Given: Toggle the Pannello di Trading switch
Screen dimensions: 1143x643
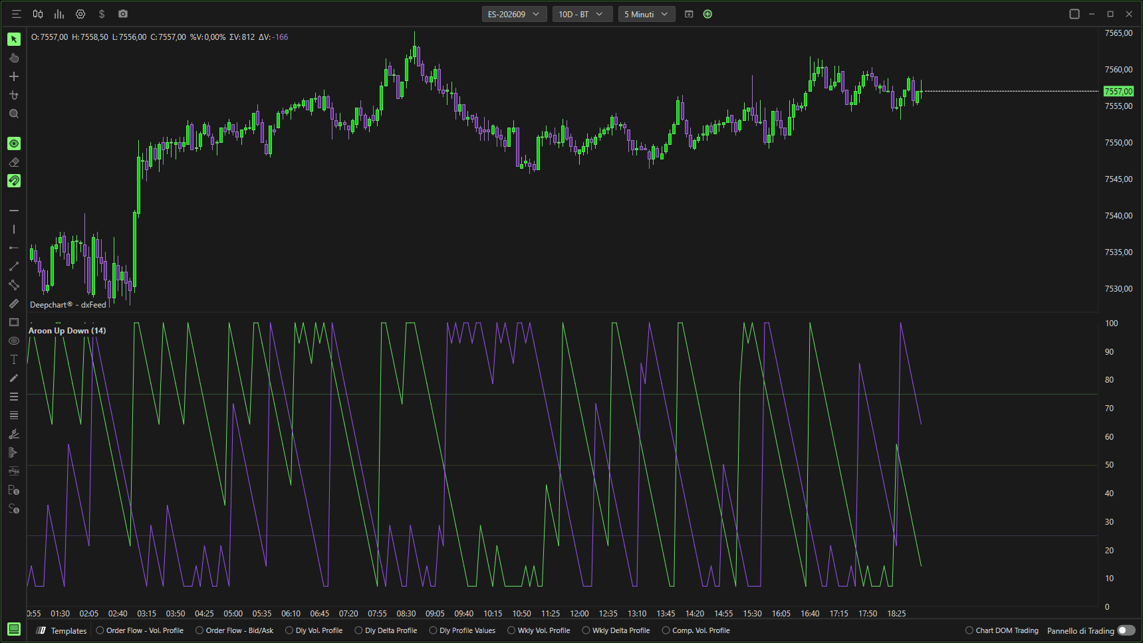Looking at the screenshot, I should click(x=1126, y=630).
